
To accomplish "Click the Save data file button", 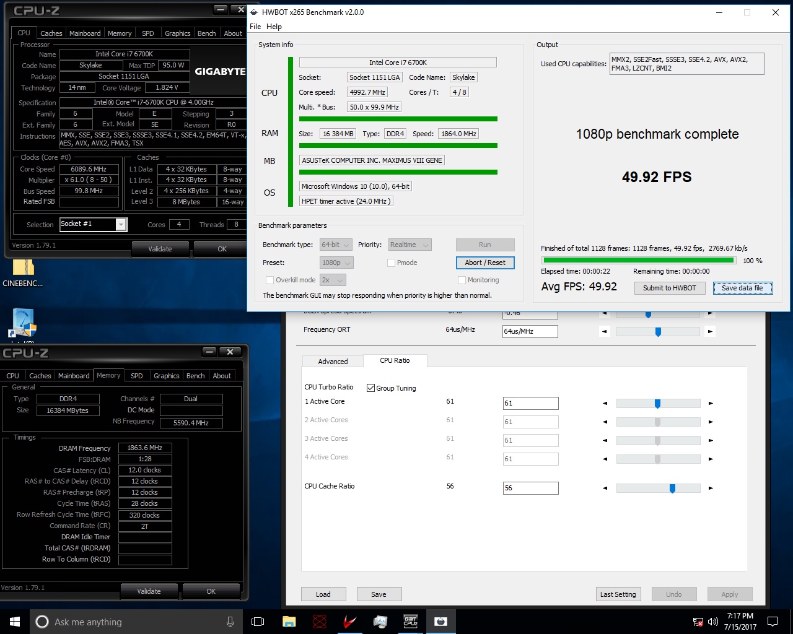I will tap(742, 288).
